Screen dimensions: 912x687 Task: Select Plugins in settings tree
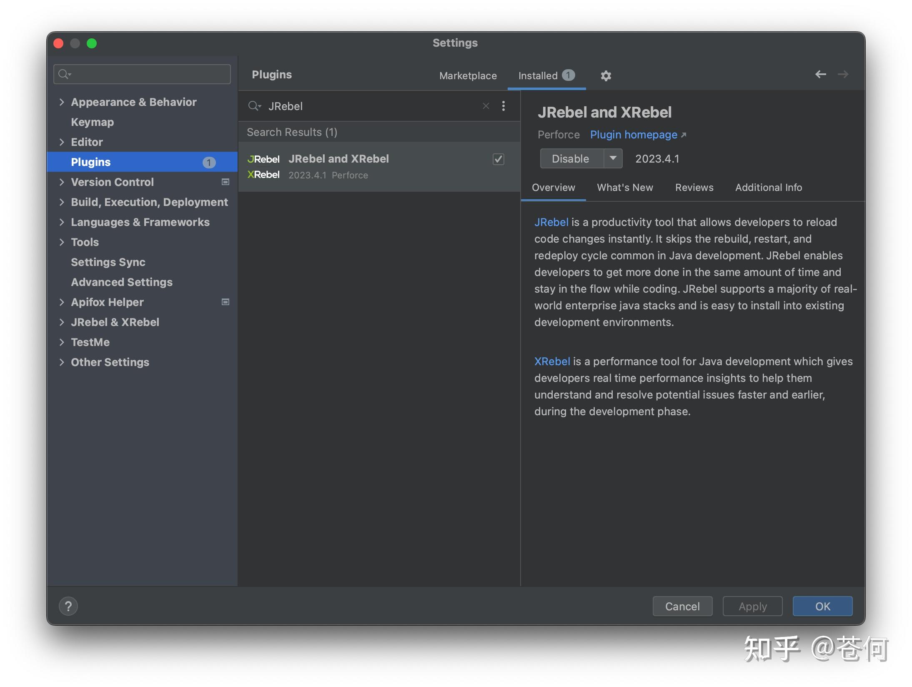coord(142,162)
